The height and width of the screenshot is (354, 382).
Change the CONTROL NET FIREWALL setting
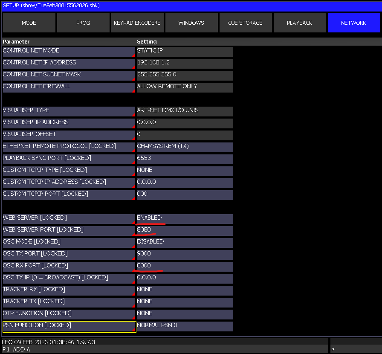(x=185, y=87)
